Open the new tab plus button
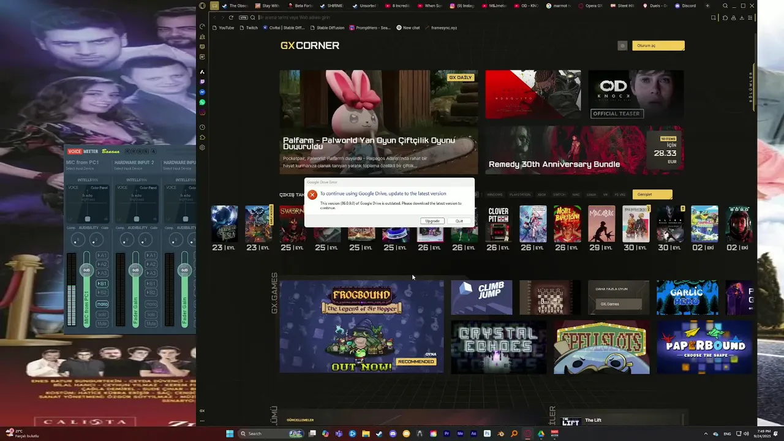 pyautogui.click(x=707, y=6)
